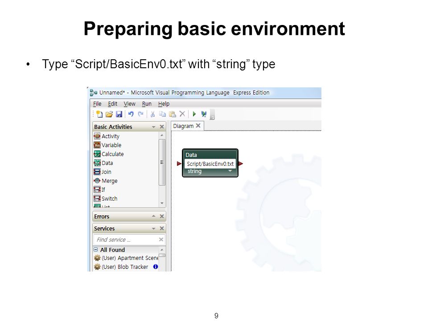The width and height of the screenshot is (428, 321).
Task: Select the If activity icon
Action: coord(97,189)
